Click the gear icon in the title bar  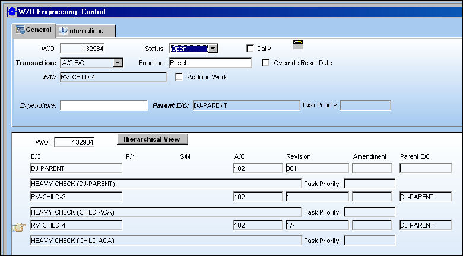[12, 12]
